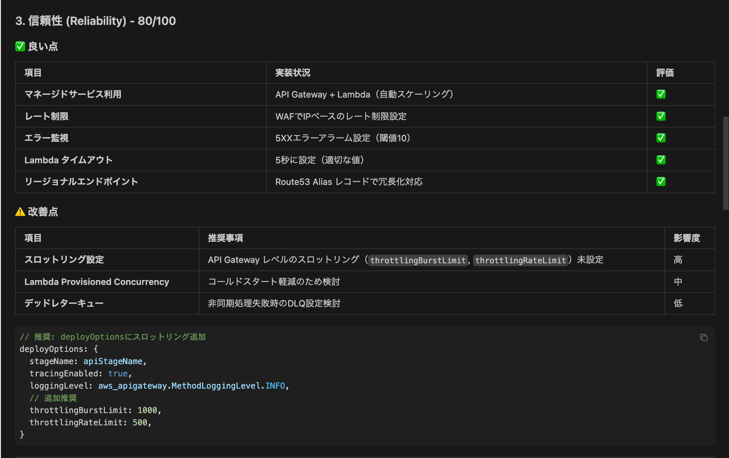The height and width of the screenshot is (458, 729).
Task: Click the throttlingBurstLimit: 1000 code line
Action: coord(95,410)
